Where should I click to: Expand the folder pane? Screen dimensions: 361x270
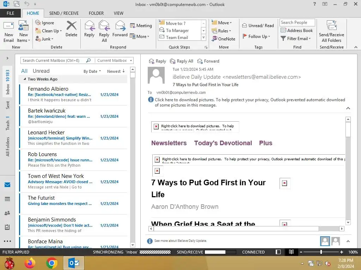pyautogui.click(x=7, y=58)
